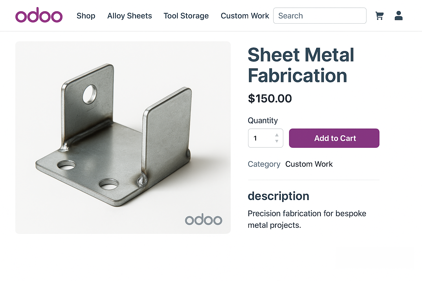Increase quantity using the up arrow
The width and height of the screenshot is (422, 281).
tap(276, 135)
